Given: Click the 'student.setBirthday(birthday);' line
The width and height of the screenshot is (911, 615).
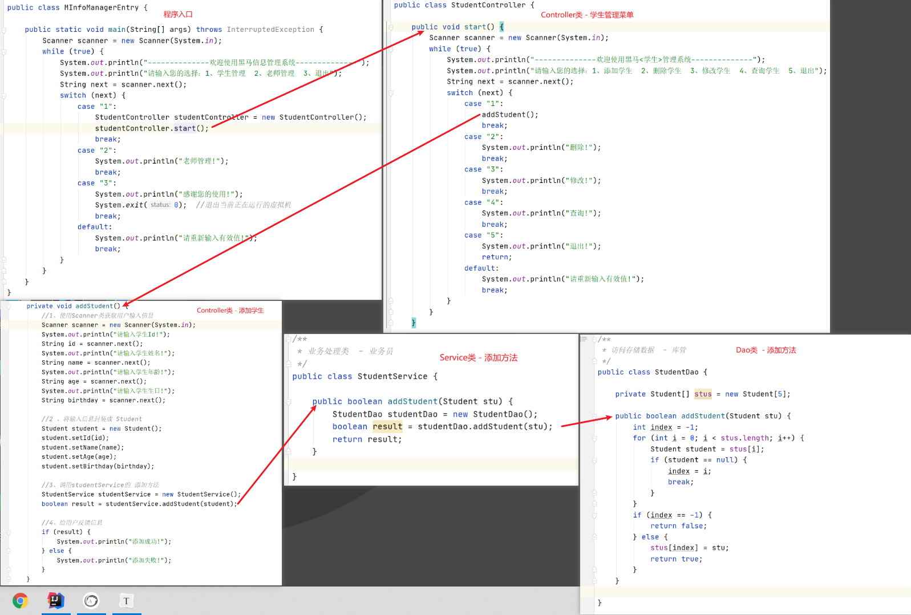Looking at the screenshot, I should tap(98, 466).
